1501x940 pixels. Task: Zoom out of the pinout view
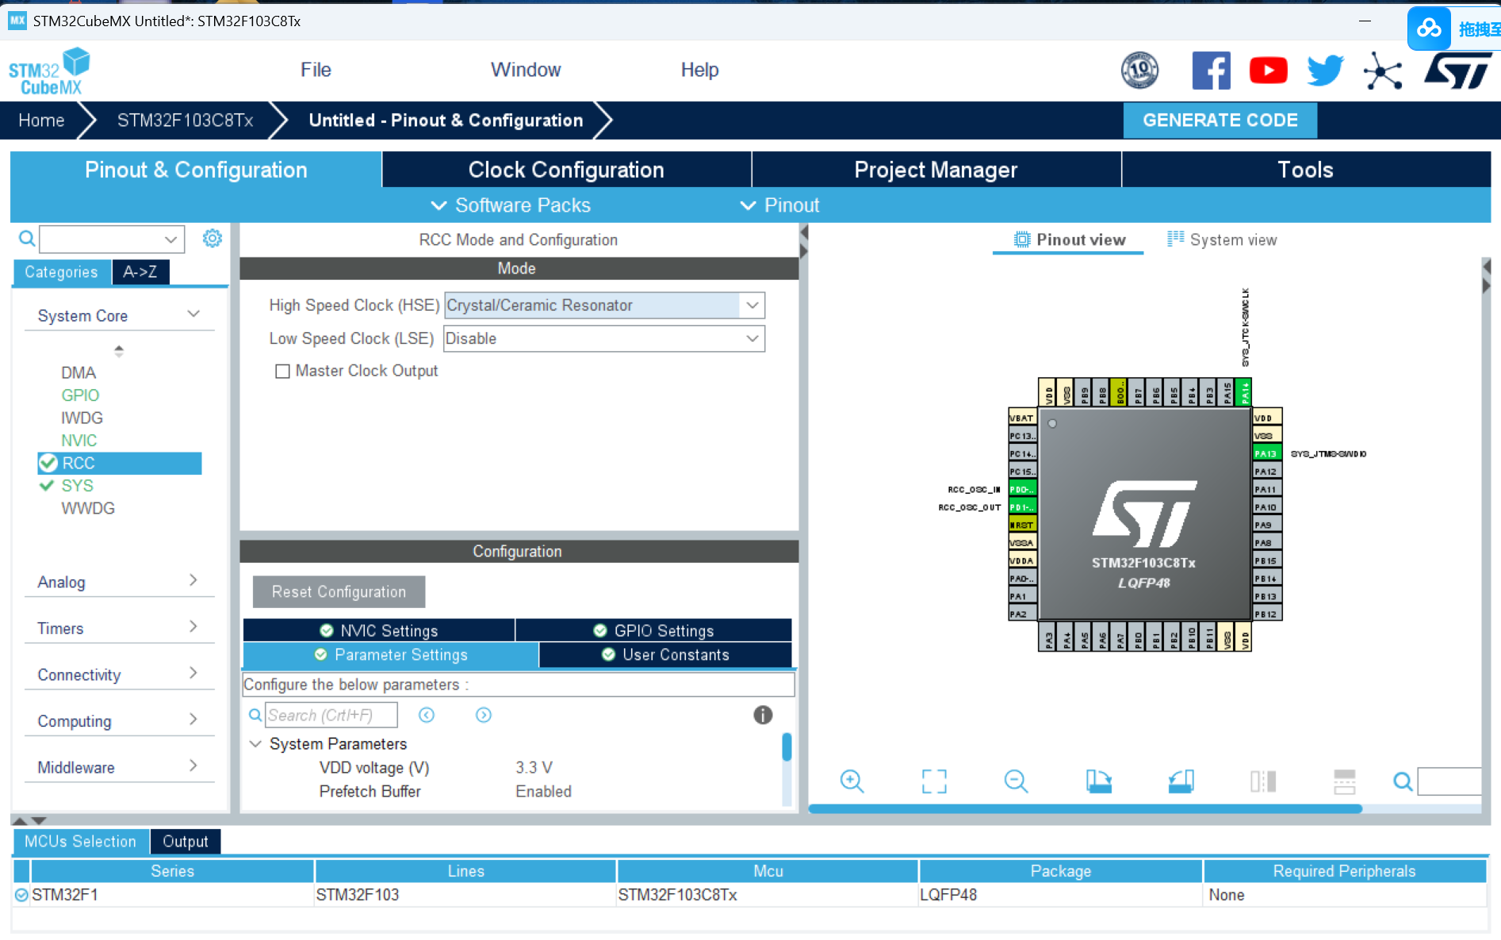pos(1016,781)
